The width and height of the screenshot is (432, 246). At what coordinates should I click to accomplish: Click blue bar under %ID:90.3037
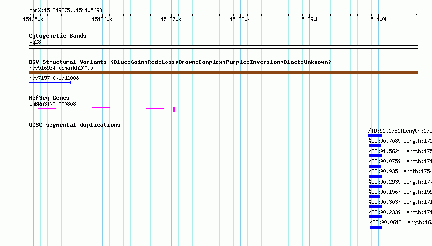point(375,207)
